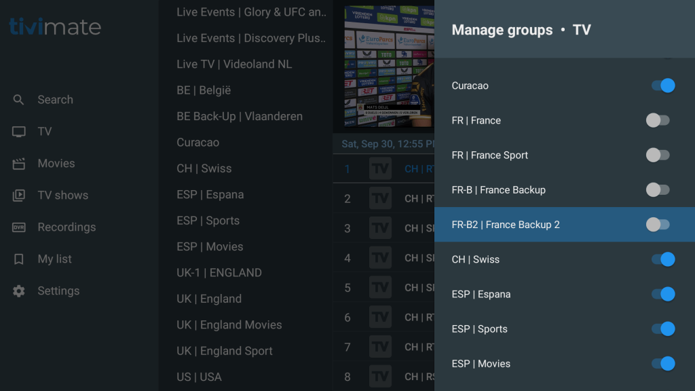
Task: Click the channel 1 TV logo icon
Action: coord(380,169)
